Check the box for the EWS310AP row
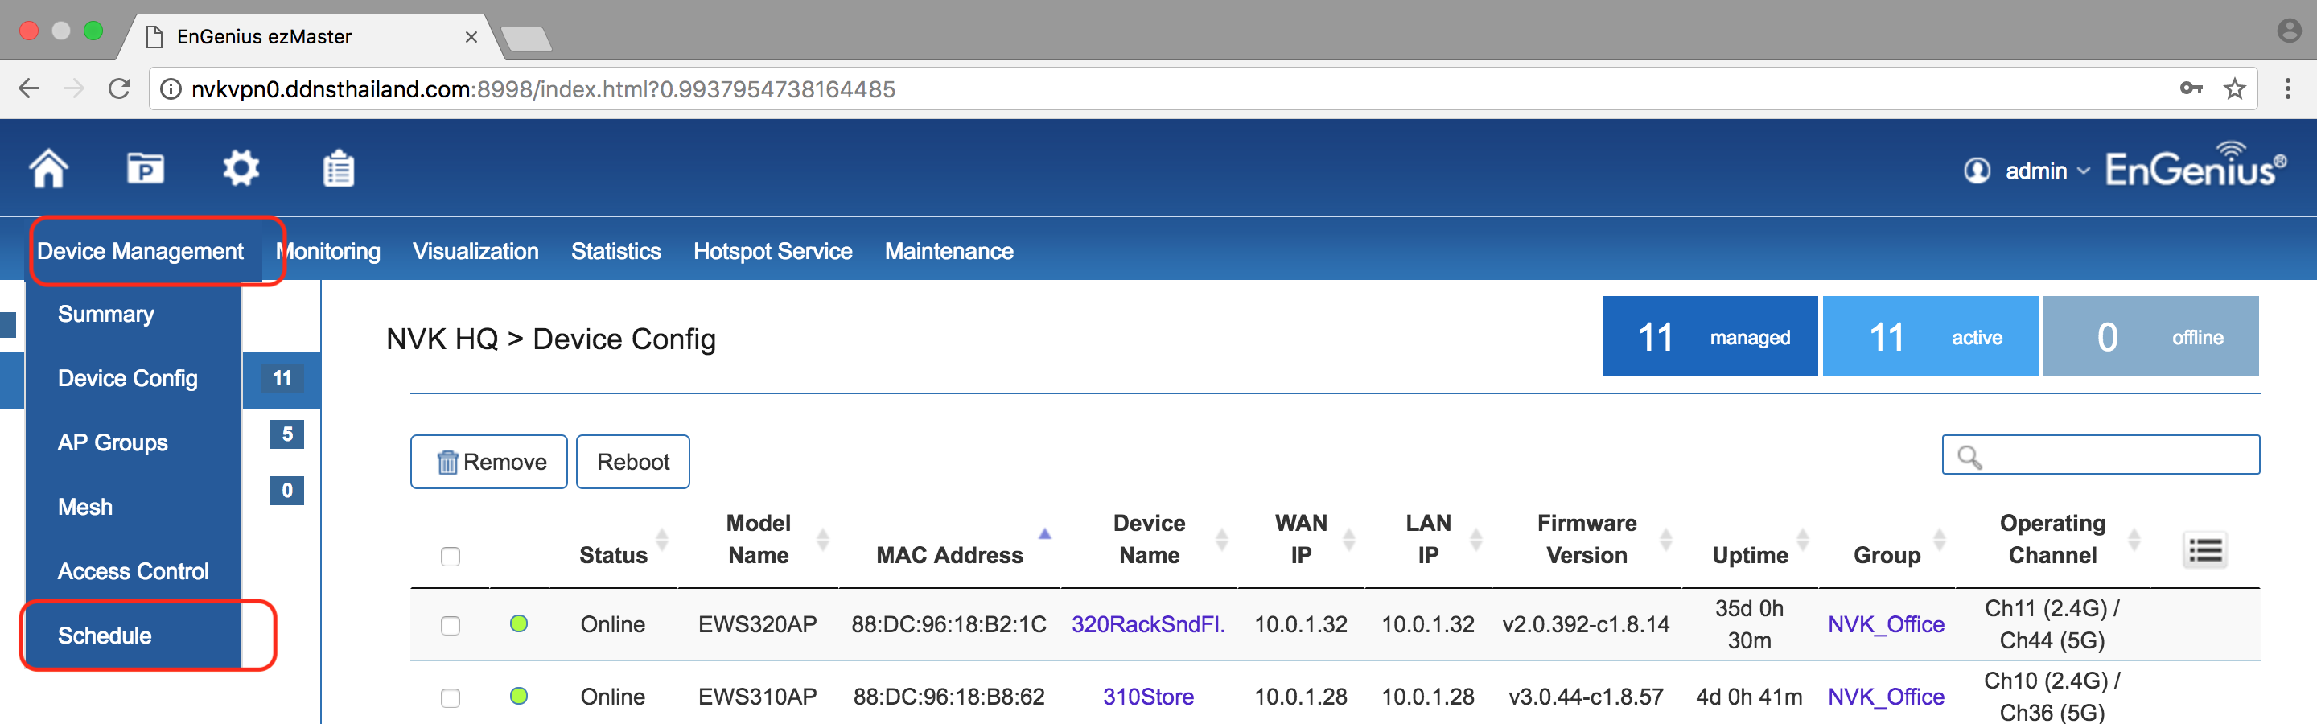Viewport: 2317px width, 724px height. pos(451,698)
